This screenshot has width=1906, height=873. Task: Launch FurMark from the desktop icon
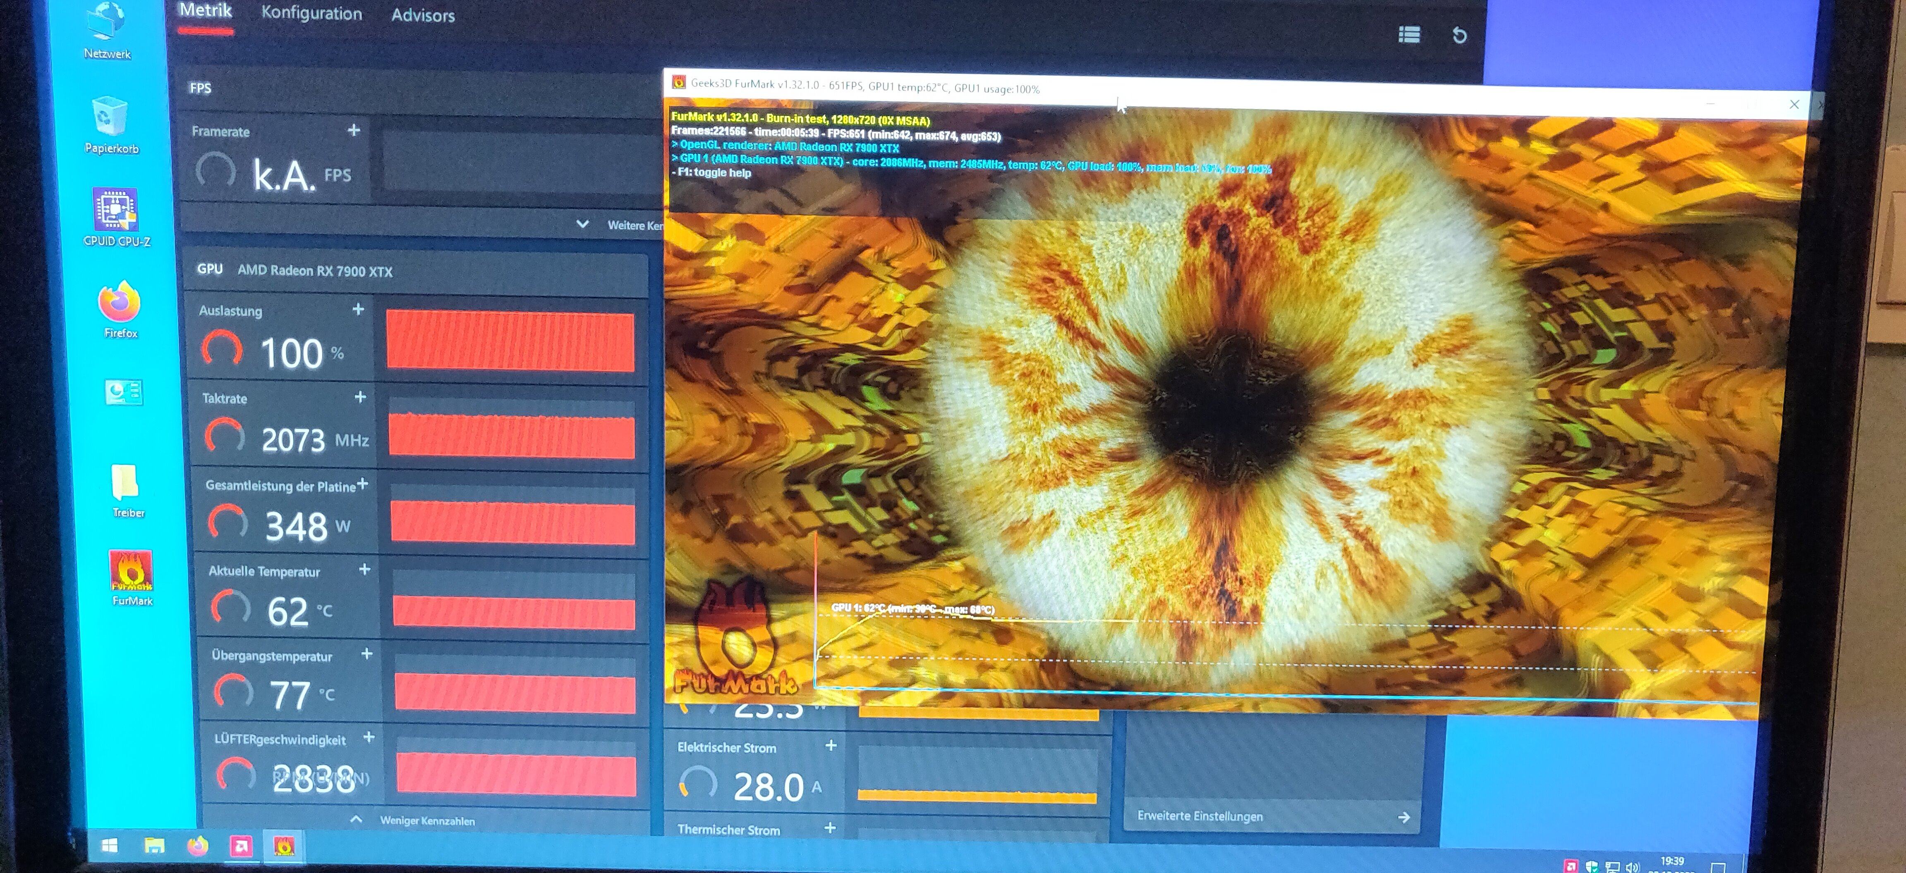coord(132,578)
